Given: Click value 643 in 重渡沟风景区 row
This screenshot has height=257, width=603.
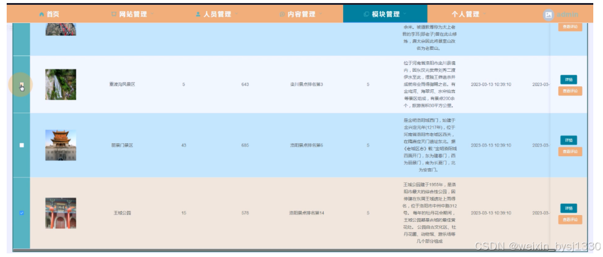Looking at the screenshot, I should click(245, 84).
